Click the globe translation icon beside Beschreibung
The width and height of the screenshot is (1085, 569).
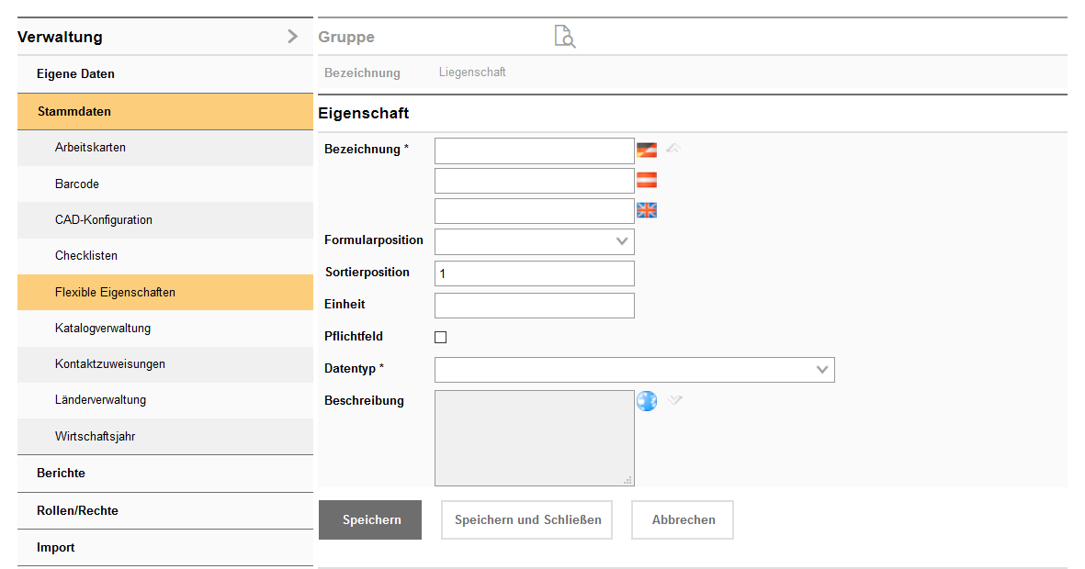coord(647,400)
